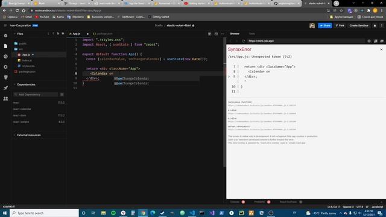Click the Windows taskbar search box
386x217 pixels.
coord(44,213)
